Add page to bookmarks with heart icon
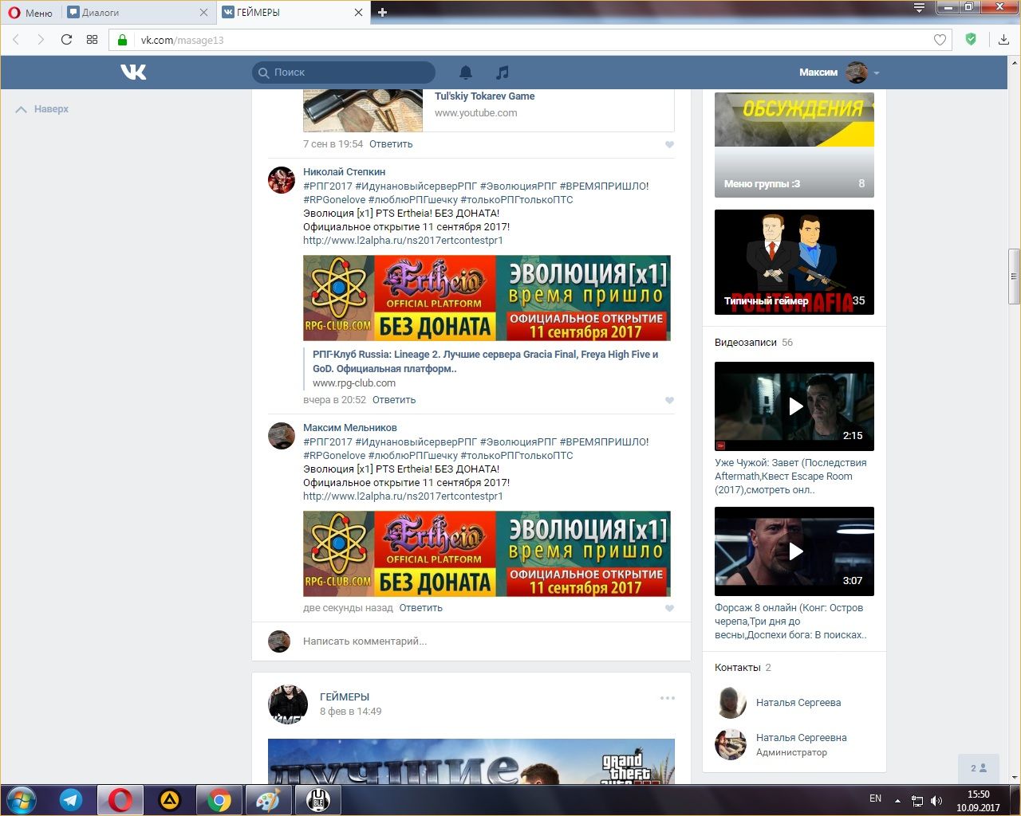Image resolution: width=1021 pixels, height=816 pixels. 940,40
